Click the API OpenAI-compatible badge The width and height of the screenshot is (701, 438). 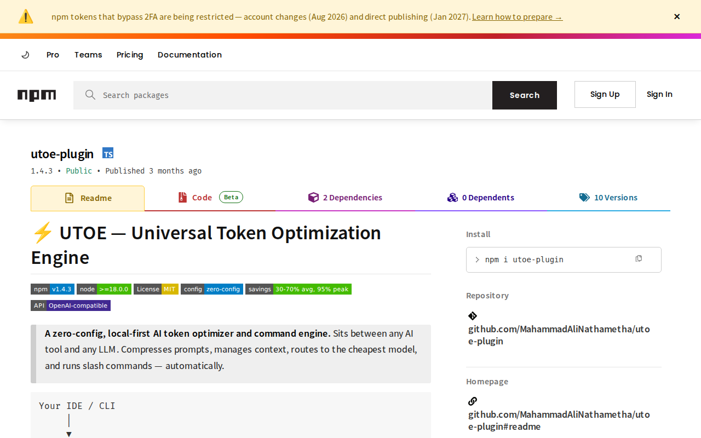(71, 306)
